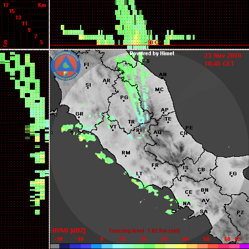Click the 'Freezing level 1.62 Km (asl)' text
The height and width of the screenshot is (249, 249).
pos(144,231)
